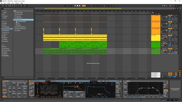Select the LFO 1 modulation tab
182x102 pixels.
coord(106,83)
